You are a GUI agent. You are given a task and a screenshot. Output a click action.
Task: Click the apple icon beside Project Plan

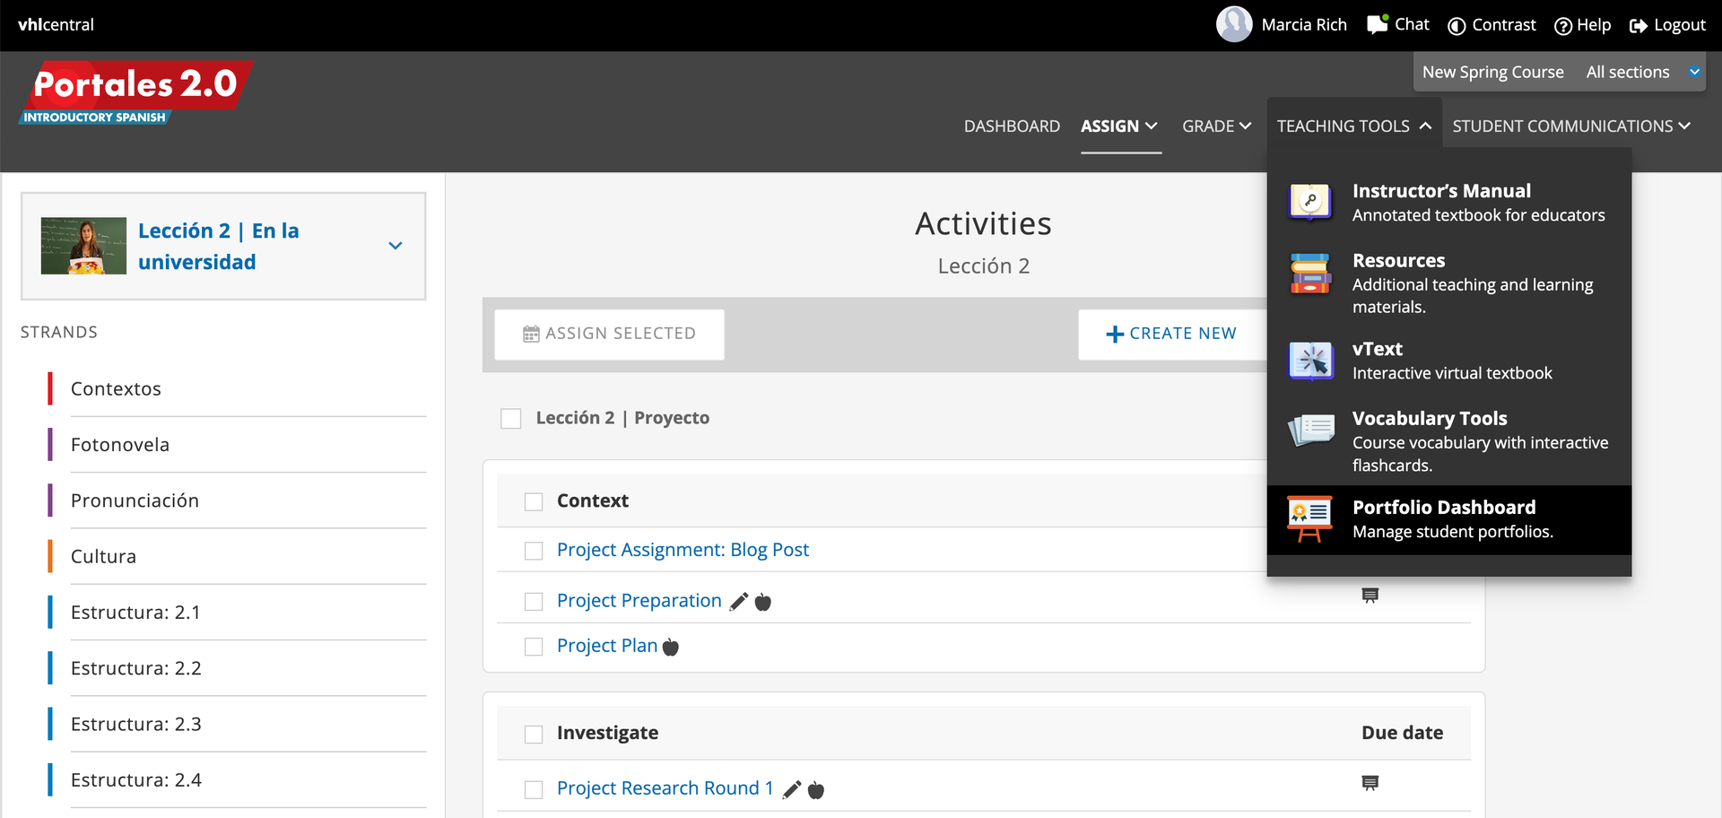(x=671, y=647)
